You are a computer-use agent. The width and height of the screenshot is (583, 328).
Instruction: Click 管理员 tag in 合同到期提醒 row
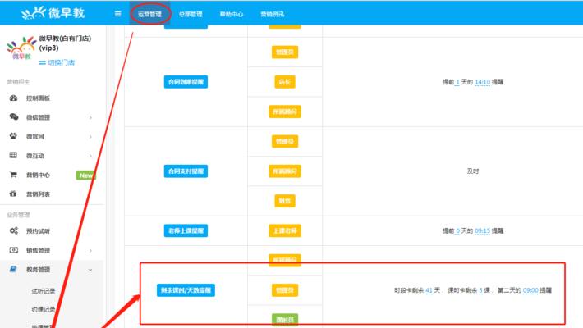click(285, 52)
